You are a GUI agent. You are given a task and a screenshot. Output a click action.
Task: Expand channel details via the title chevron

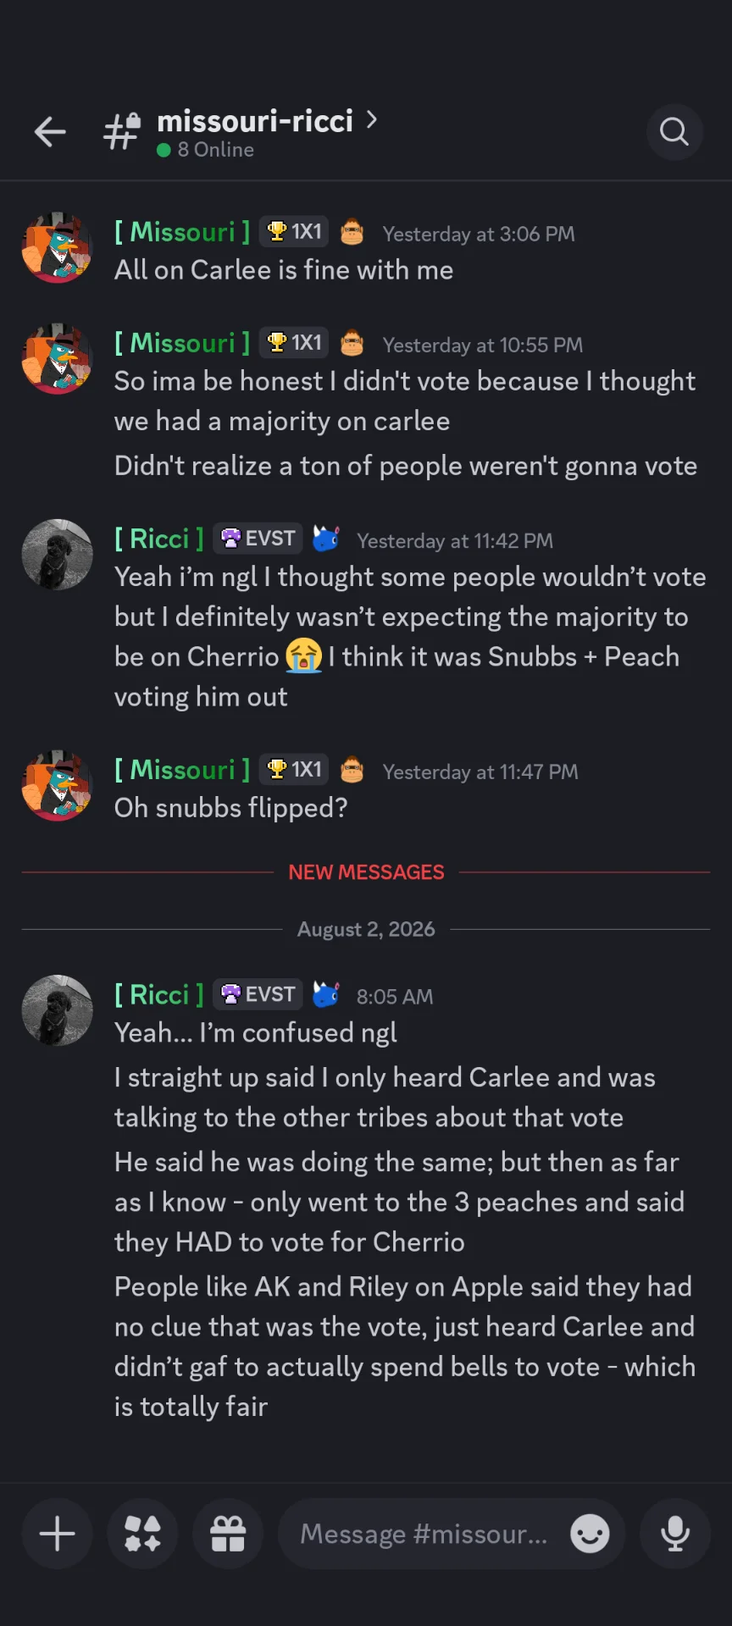[x=371, y=120]
